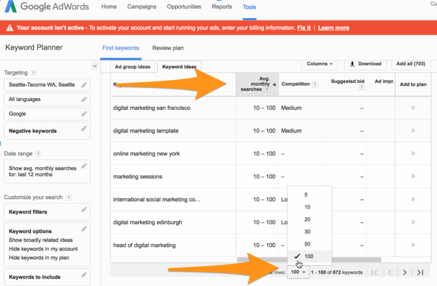The width and height of the screenshot is (437, 286).
Task: Edit the Seattle-Tacoma WA location targeting
Action: pos(84,85)
